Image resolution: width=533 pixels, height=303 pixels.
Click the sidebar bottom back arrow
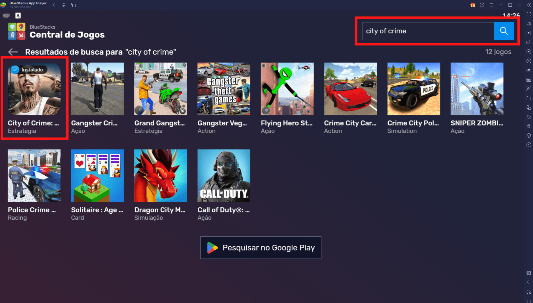(x=529, y=282)
